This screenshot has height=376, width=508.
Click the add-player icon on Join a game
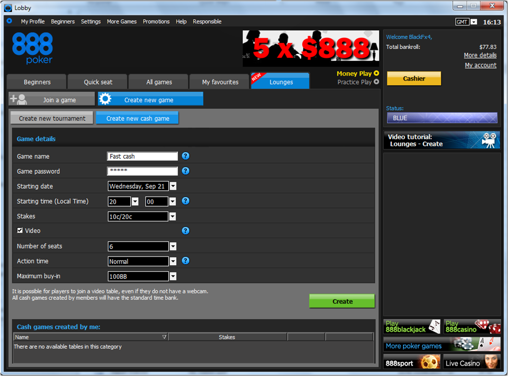click(x=18, y=99)
